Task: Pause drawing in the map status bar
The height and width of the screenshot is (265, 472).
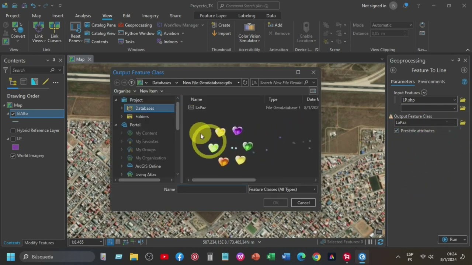Action: (370, 242)
